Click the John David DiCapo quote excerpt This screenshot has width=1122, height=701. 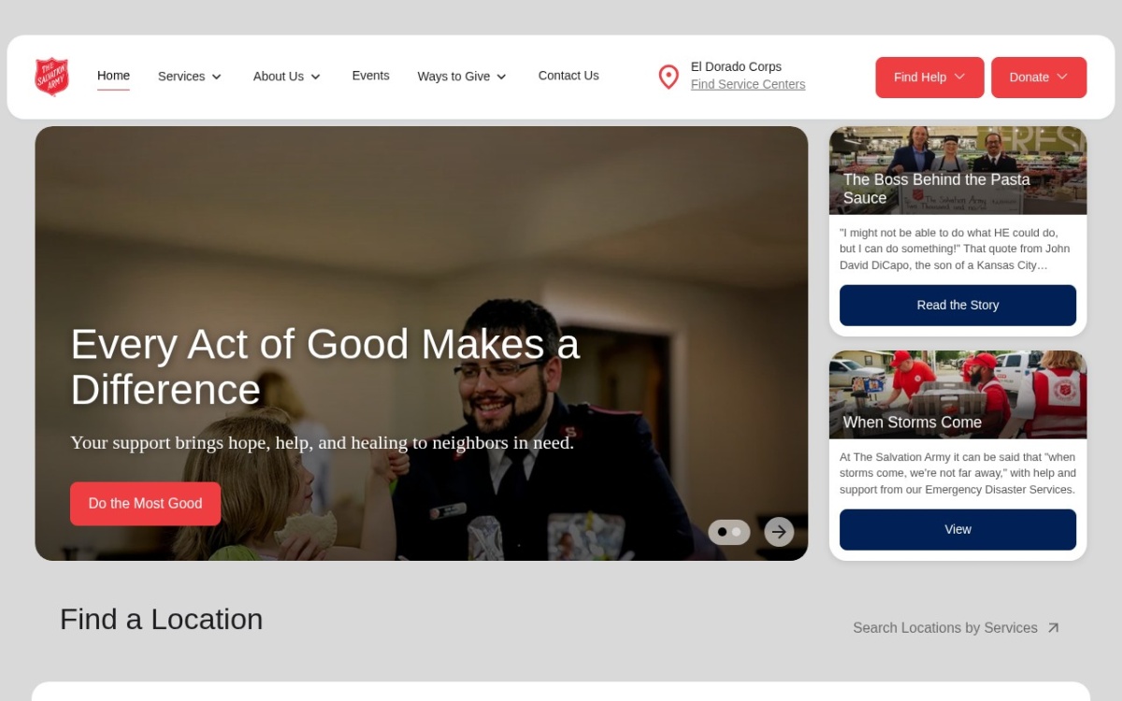(x=955, y=249)
